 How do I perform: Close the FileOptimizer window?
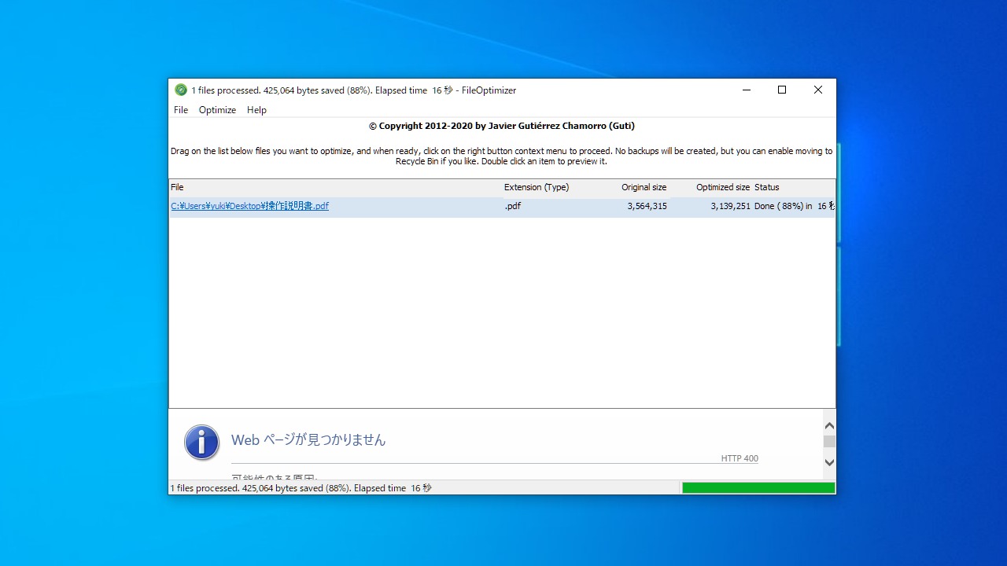point(818,90)
